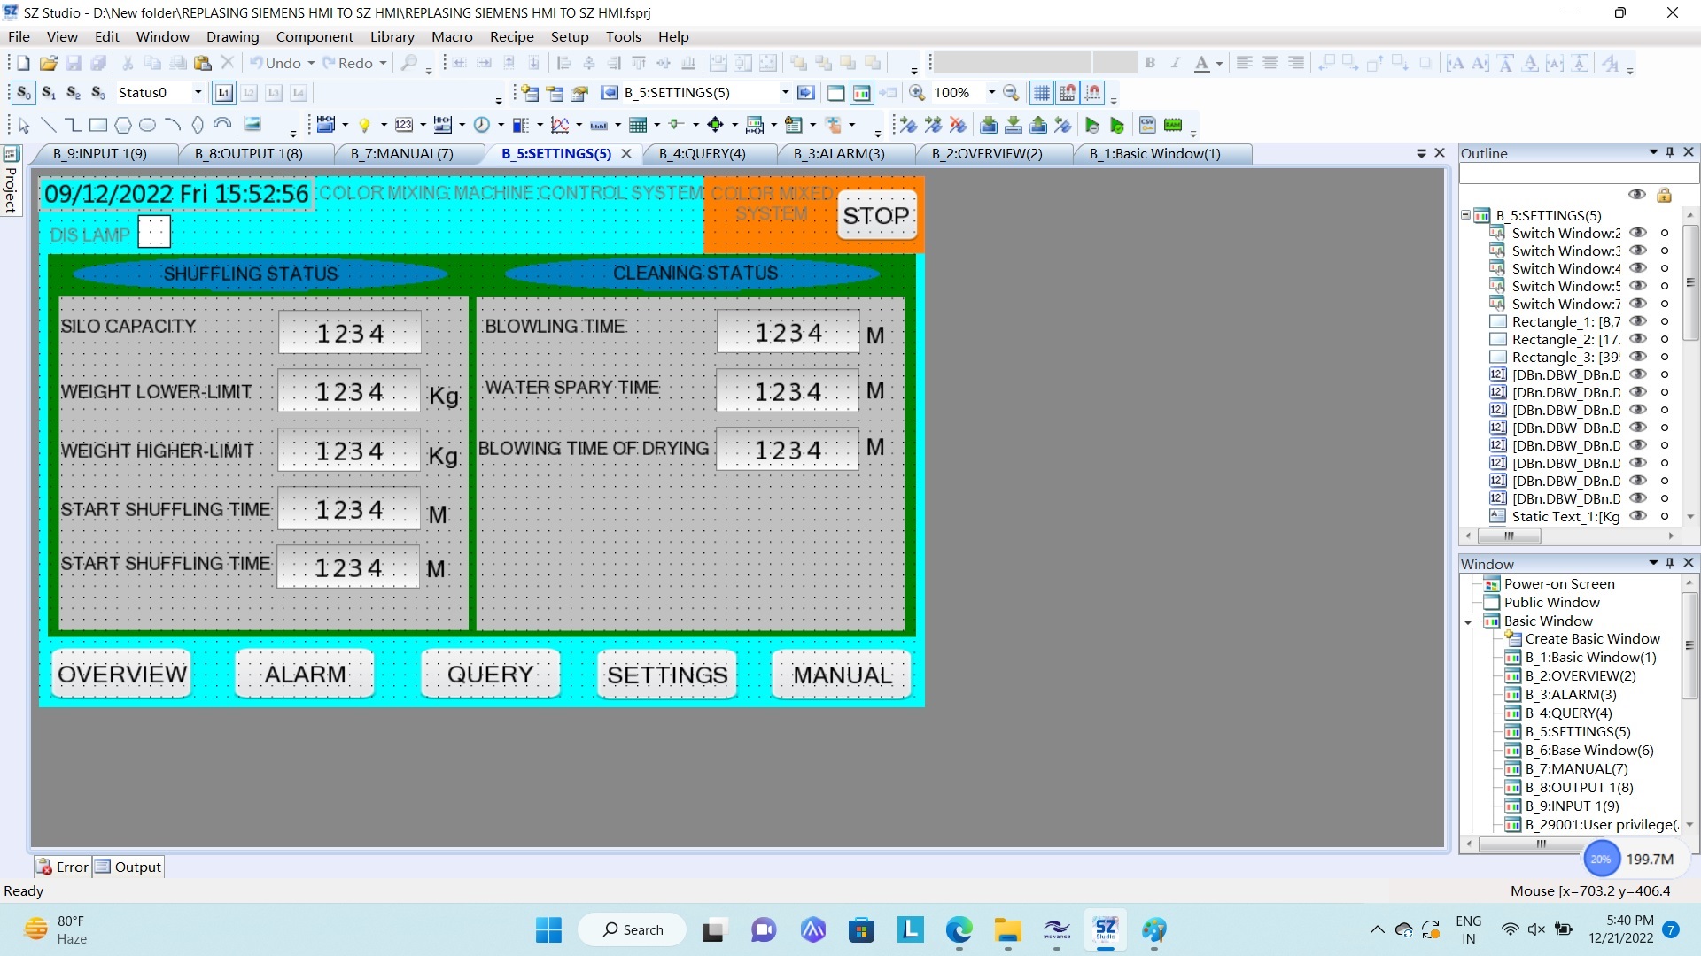1701x956 pixels.
Task: Hide Switch Window:2 in the Outline panel
Action: pyautogui.click(x=1639, y=233)
